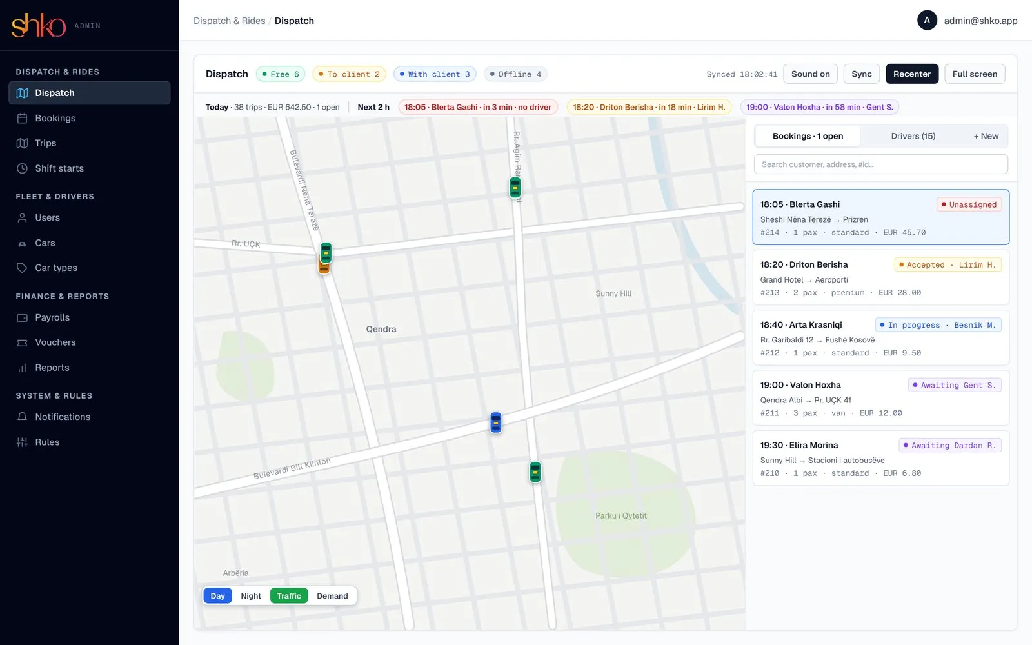
Task: Click the Reports bar chart icon
Action: point(22,368)
